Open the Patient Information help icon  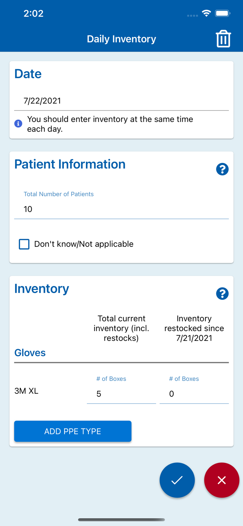[x=222, y=169]
